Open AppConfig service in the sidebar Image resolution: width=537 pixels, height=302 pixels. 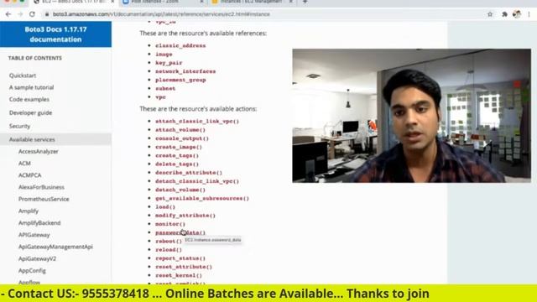[x=32, y=270]
